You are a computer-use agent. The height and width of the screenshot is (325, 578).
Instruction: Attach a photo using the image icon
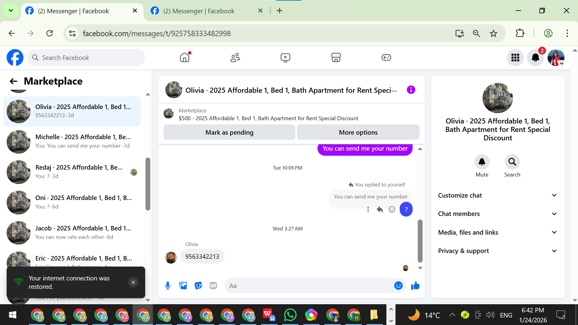(x=183, y=286)
